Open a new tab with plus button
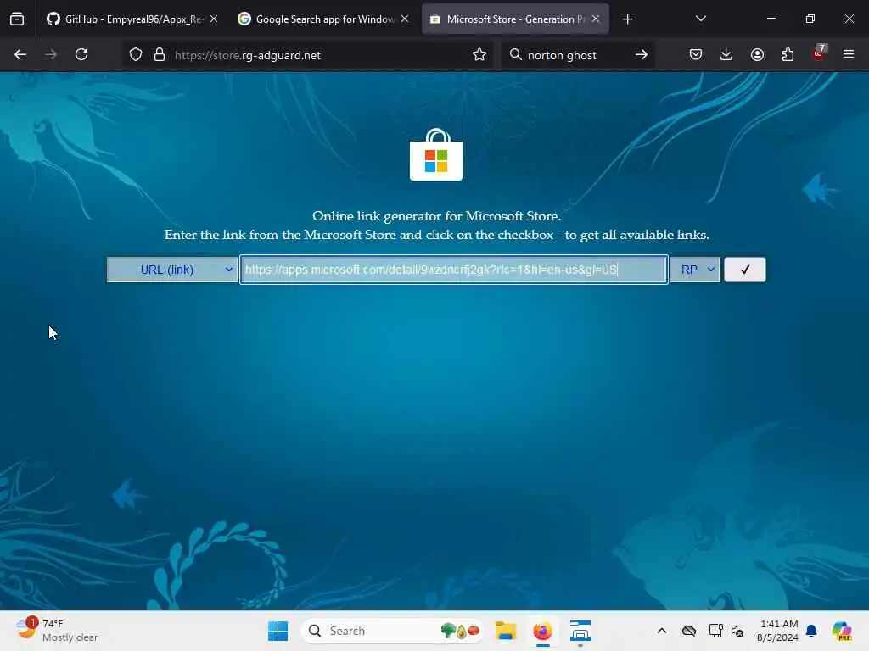The width and height of the screenshot is (869, 651). [x=627, y=19]
